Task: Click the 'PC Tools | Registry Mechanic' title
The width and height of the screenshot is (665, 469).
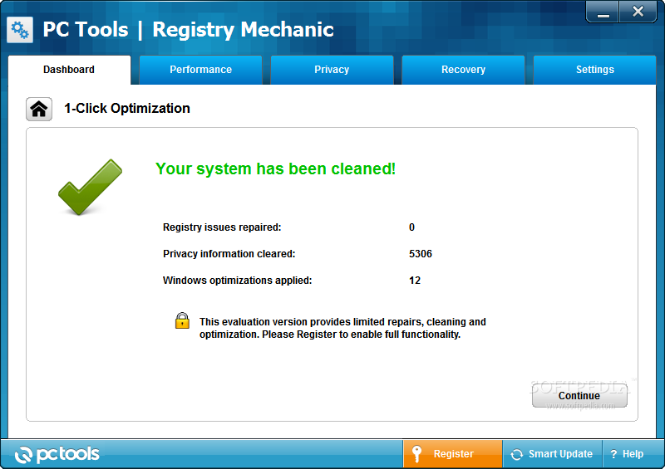Action: (189, 30)
